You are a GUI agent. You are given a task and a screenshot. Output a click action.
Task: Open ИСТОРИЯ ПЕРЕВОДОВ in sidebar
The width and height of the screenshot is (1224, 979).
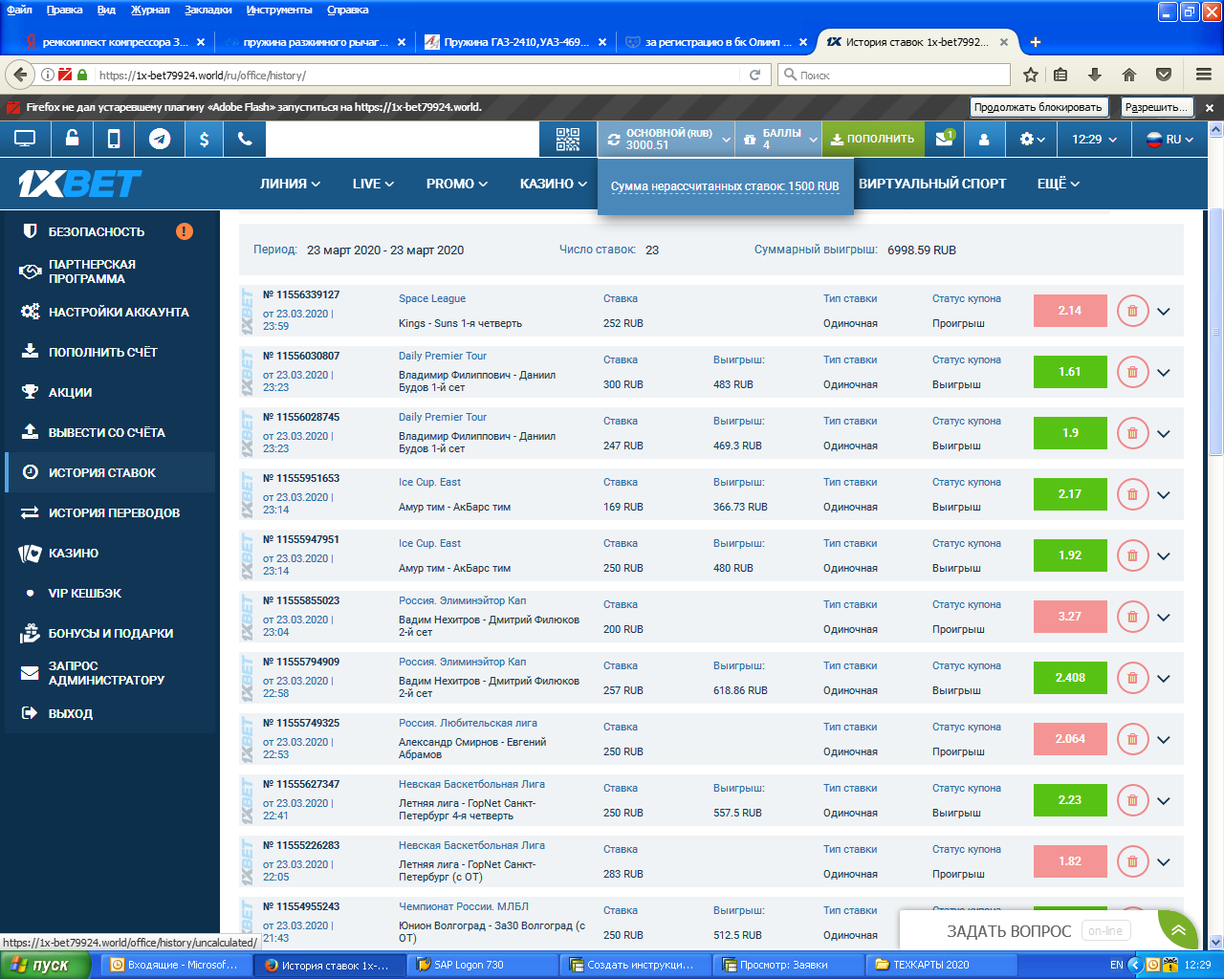[x=114, y=512]
